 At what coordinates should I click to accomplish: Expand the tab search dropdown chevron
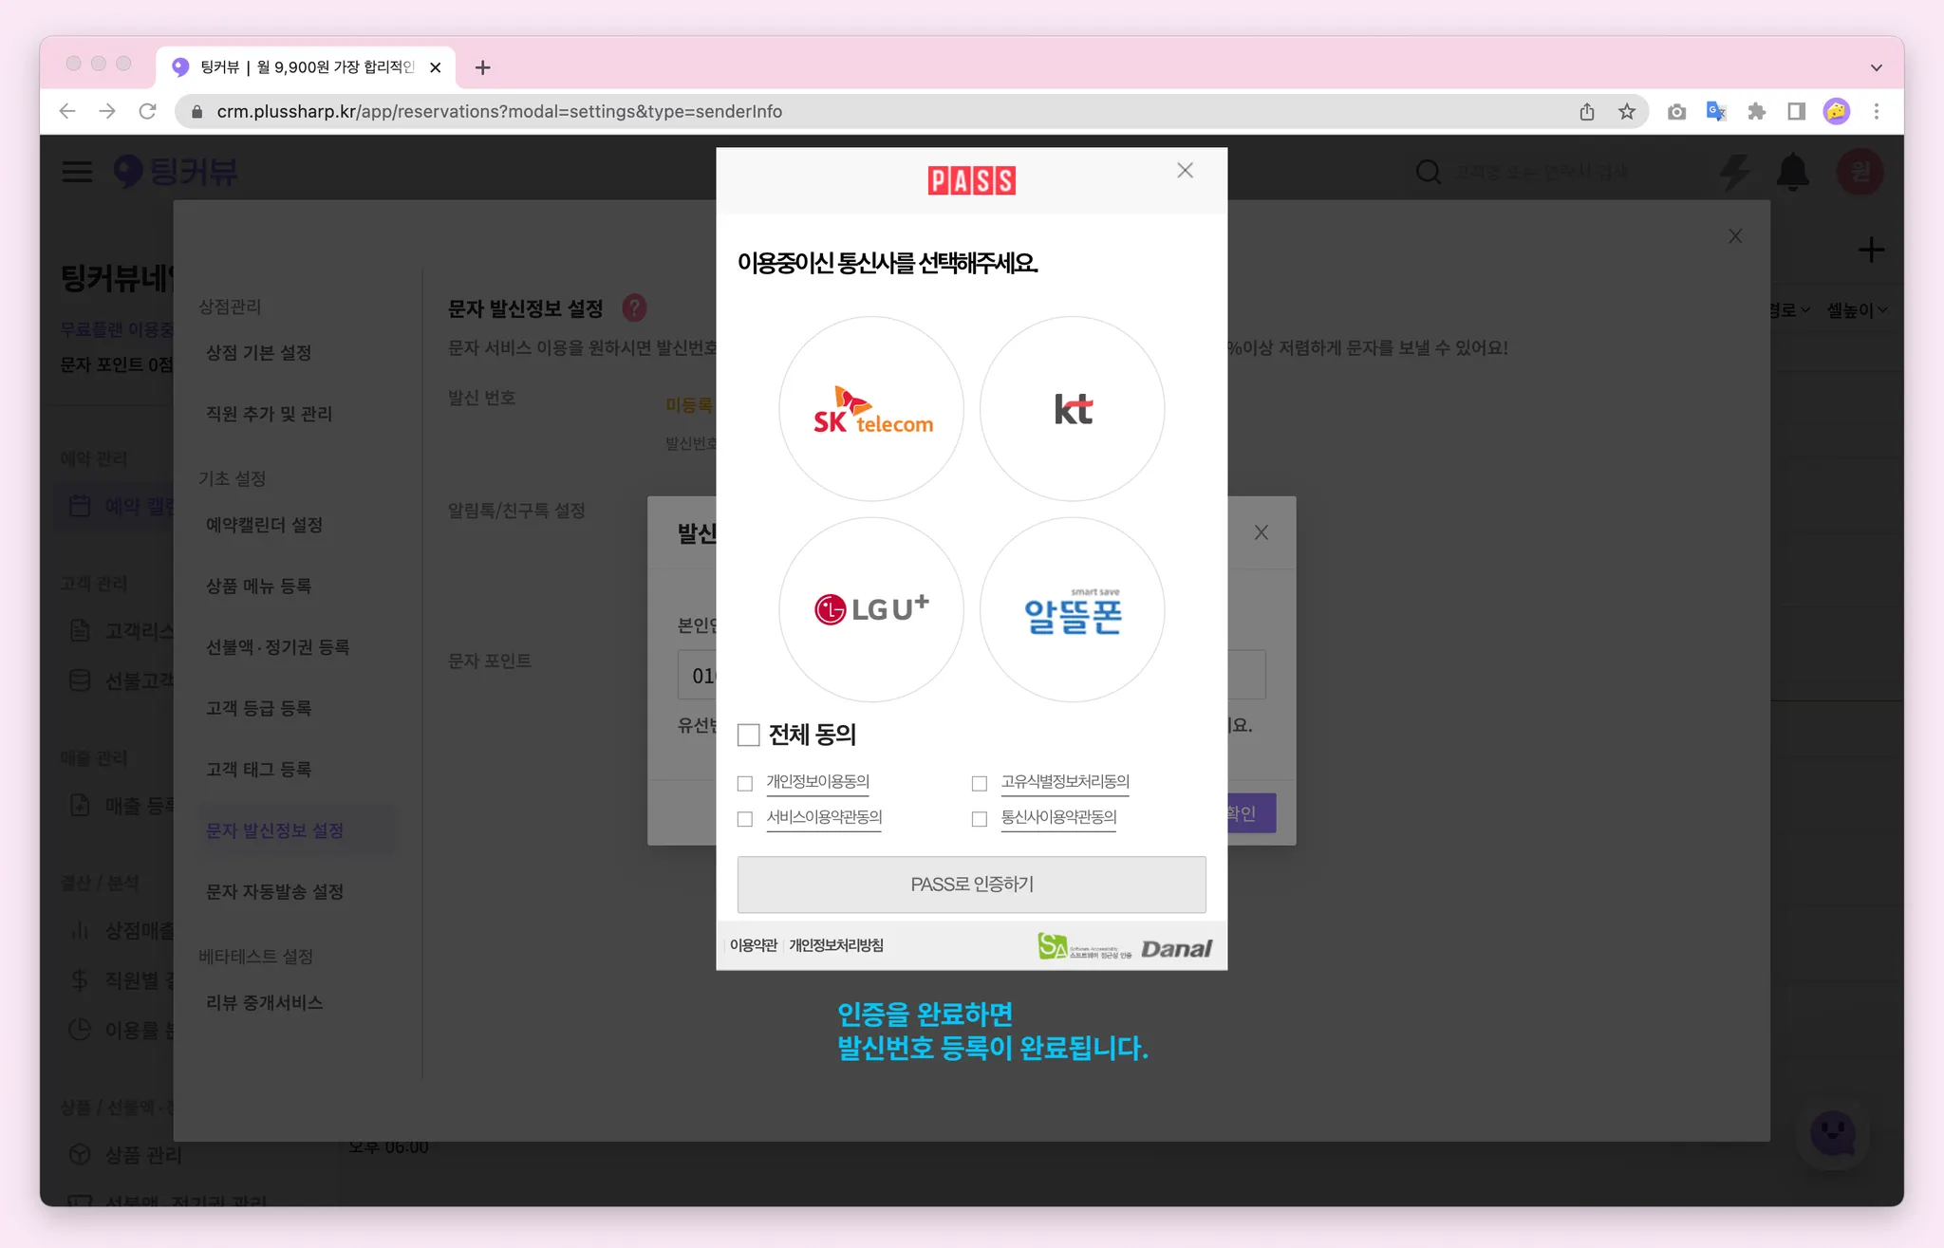[x=1876, y=67]
